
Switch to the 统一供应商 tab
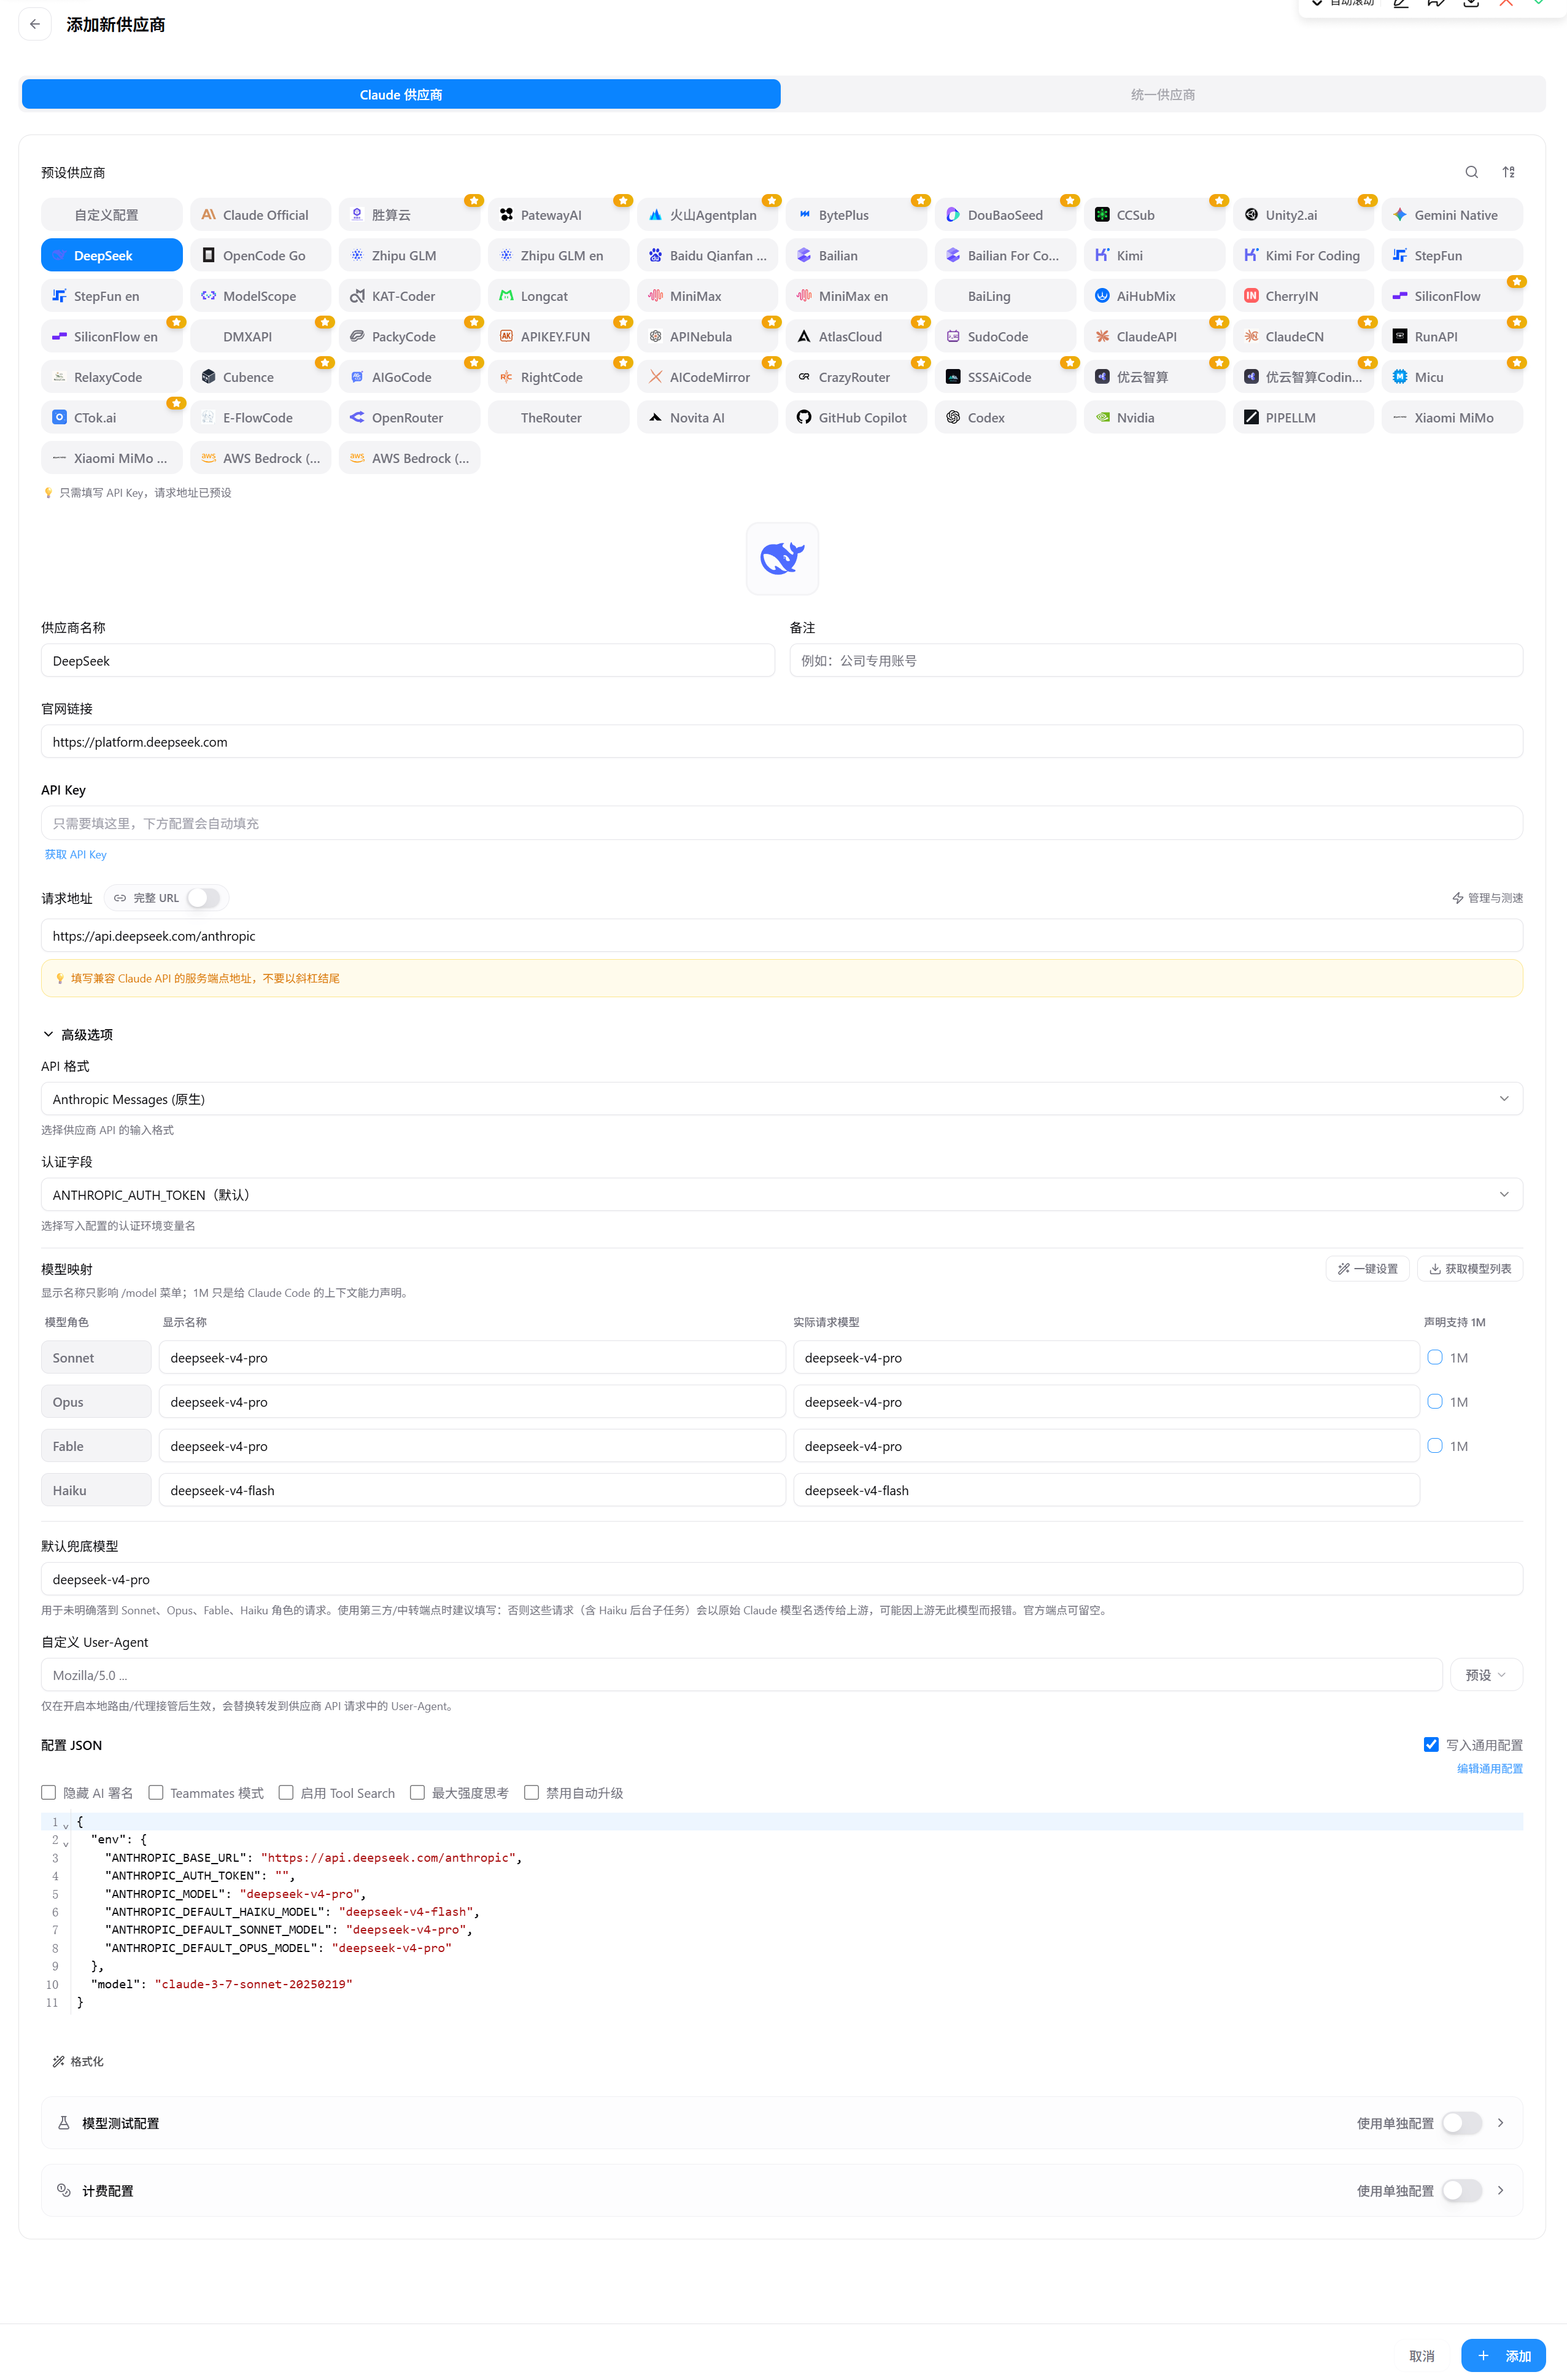pyautogui.click(x=1163, y=94)
